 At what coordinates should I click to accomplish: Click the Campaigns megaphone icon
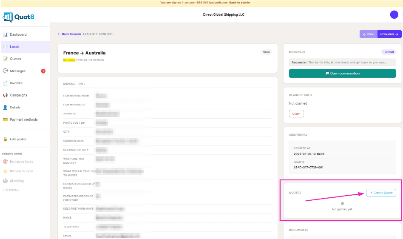[x=5, y=95]
